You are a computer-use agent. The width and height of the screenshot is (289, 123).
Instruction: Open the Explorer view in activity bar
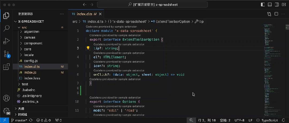coord(6,16)
